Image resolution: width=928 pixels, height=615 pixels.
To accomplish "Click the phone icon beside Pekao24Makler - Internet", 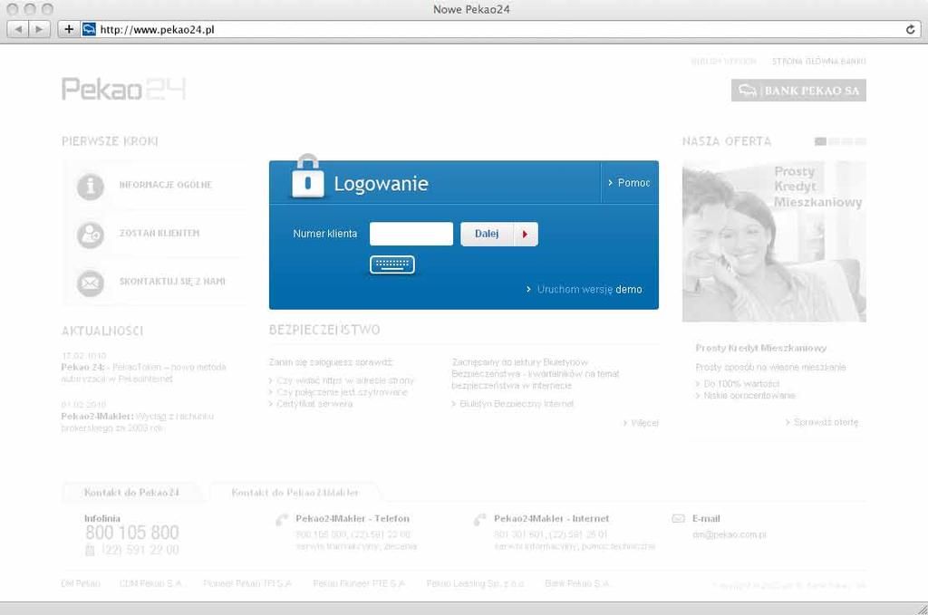I will pyautogui.click(x=479, y=519).
